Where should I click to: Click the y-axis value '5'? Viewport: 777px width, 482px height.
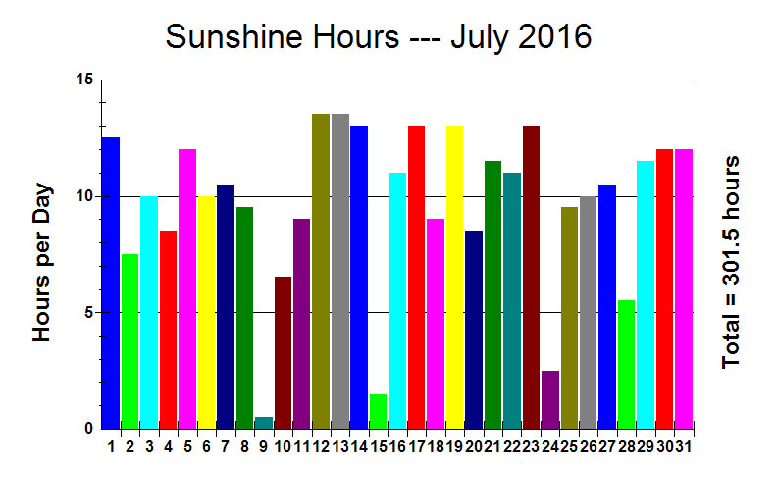point(89,312)
